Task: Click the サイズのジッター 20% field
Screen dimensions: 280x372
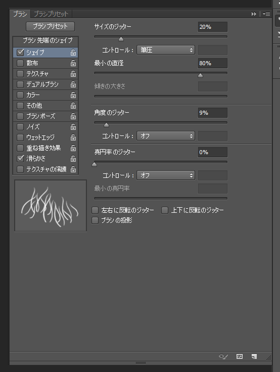Action: click(213, 27)
